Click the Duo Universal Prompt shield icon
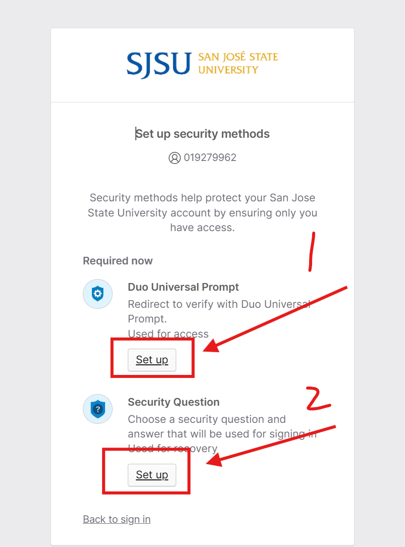This screenshot has height=547, width=405. click(98, 294)
